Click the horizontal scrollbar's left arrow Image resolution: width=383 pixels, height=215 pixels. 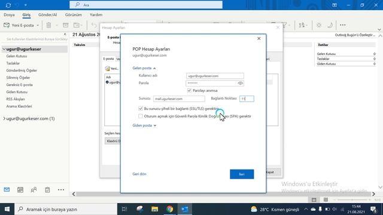click(x=74, y=194)
